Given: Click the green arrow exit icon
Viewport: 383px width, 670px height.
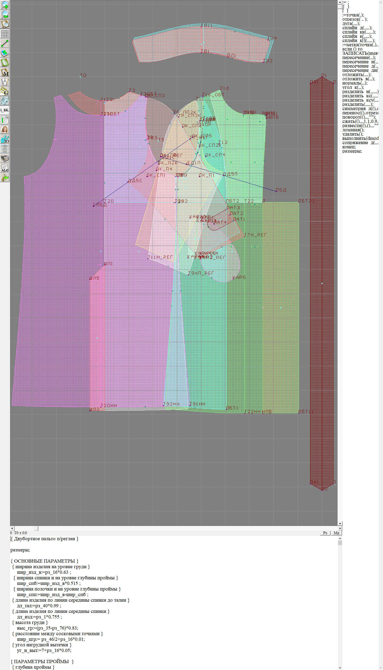Looking at the screenshot, I should [x=5, y=177].
